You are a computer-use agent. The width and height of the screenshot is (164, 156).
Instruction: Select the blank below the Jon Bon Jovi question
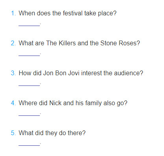[x=29, y=85]
